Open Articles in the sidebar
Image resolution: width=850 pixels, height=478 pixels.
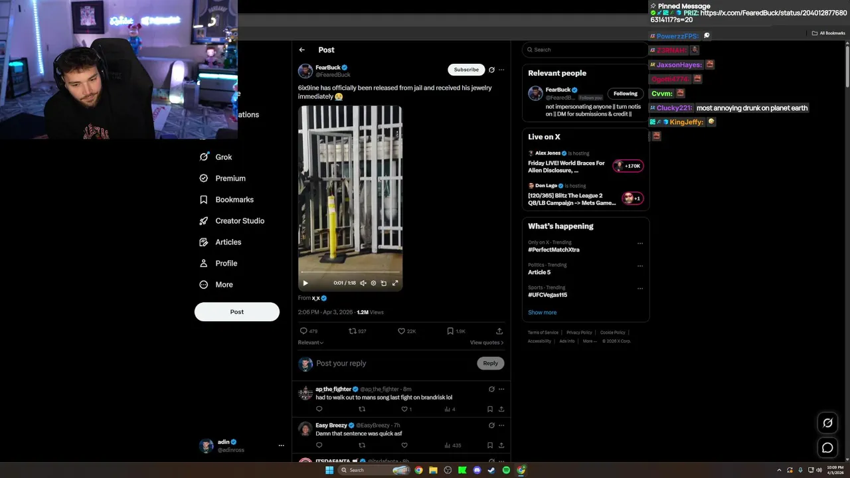[x=220, y=242]
